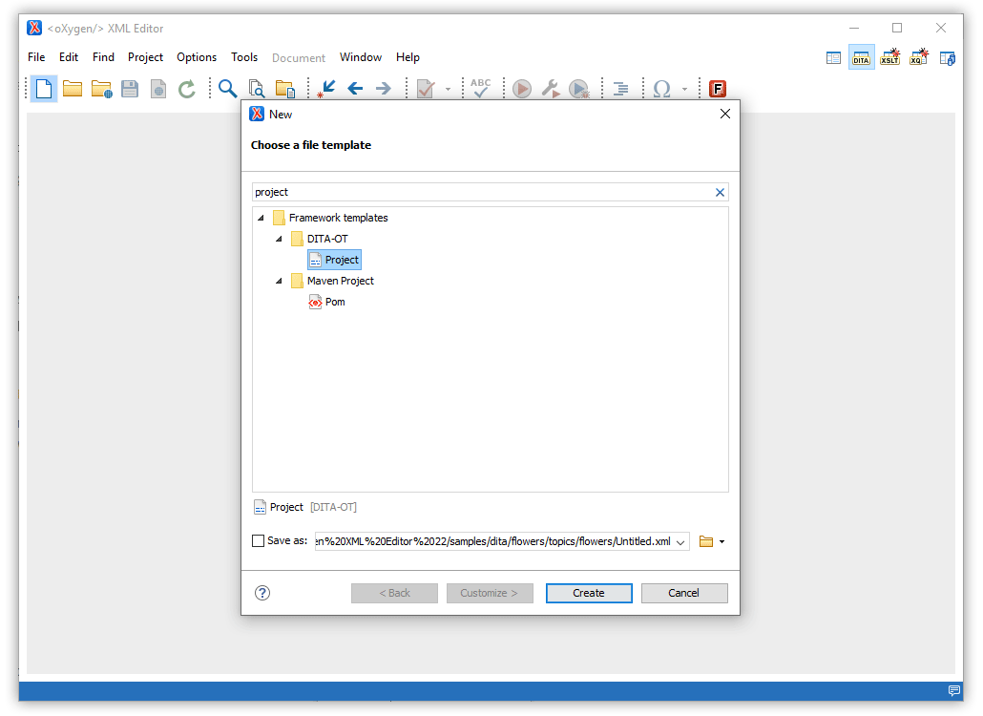Click the red F toolbar icon
983x716 pixels.
717,89
